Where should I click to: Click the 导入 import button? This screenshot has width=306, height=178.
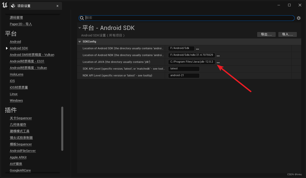tap(288, 34)
